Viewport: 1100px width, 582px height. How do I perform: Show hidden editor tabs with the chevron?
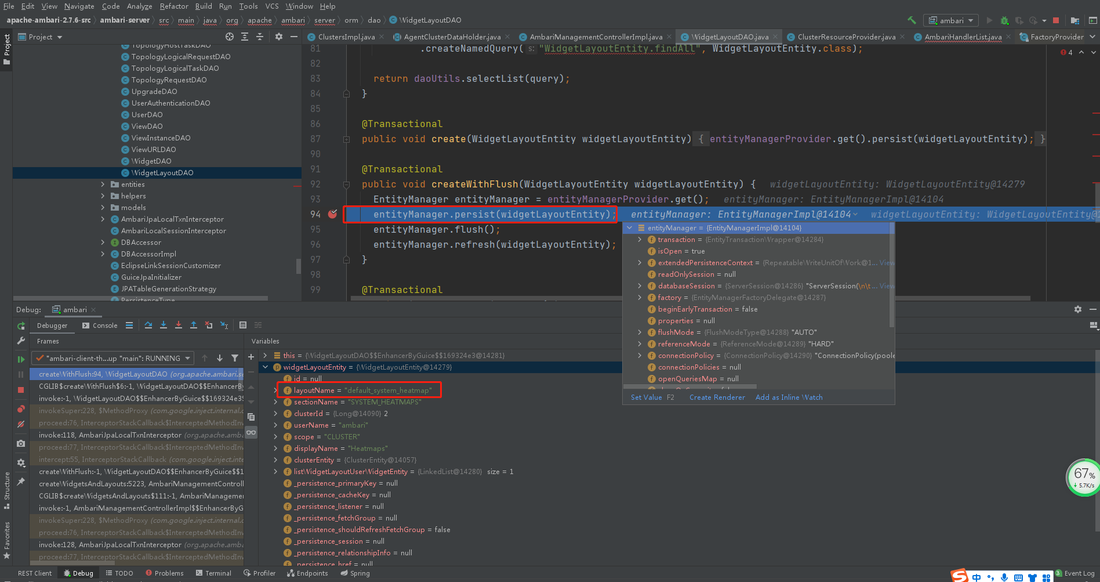[1093, 37]
